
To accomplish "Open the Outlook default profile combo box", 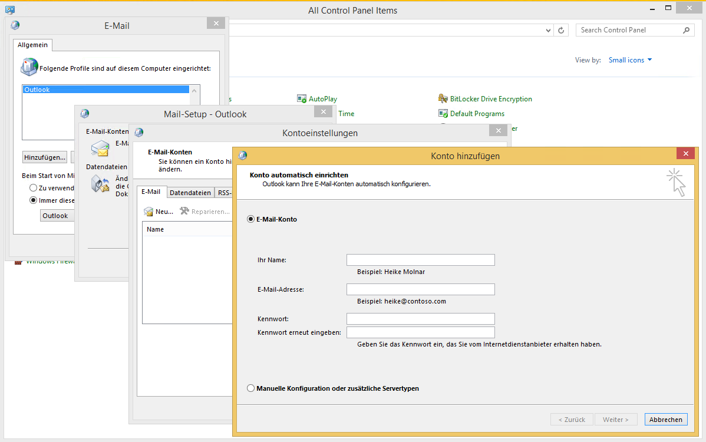I will click(x=55, y=216).
